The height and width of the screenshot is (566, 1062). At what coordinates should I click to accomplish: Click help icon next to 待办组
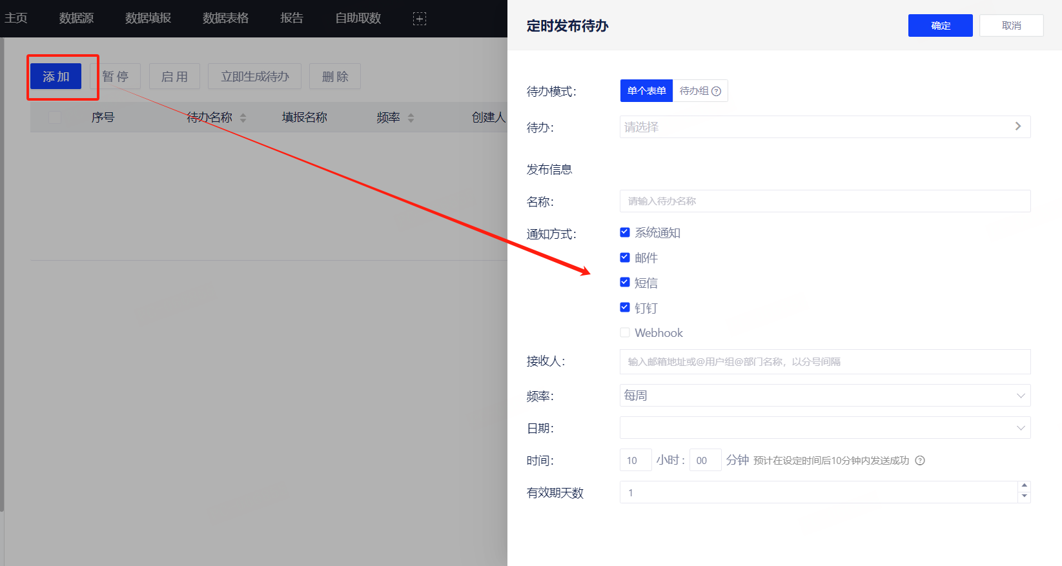(716, 92)
